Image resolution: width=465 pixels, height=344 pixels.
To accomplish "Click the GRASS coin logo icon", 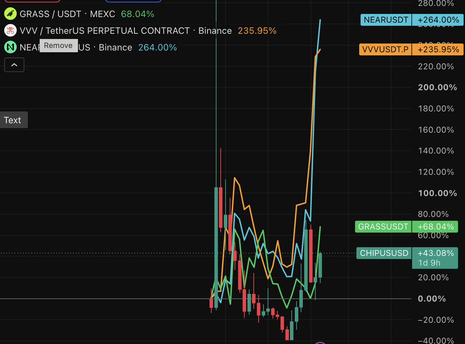I will click(x=10, y=14).
